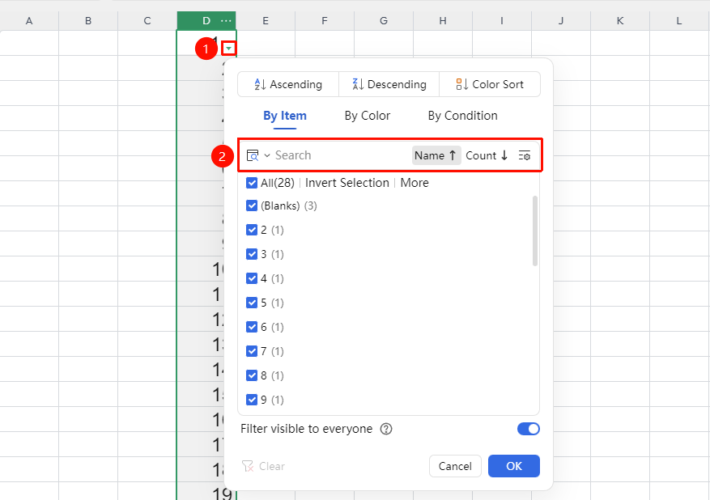Expand the search type dropdown chevron
The height and width of the screenshot is (500, 710).
point(267,155)
